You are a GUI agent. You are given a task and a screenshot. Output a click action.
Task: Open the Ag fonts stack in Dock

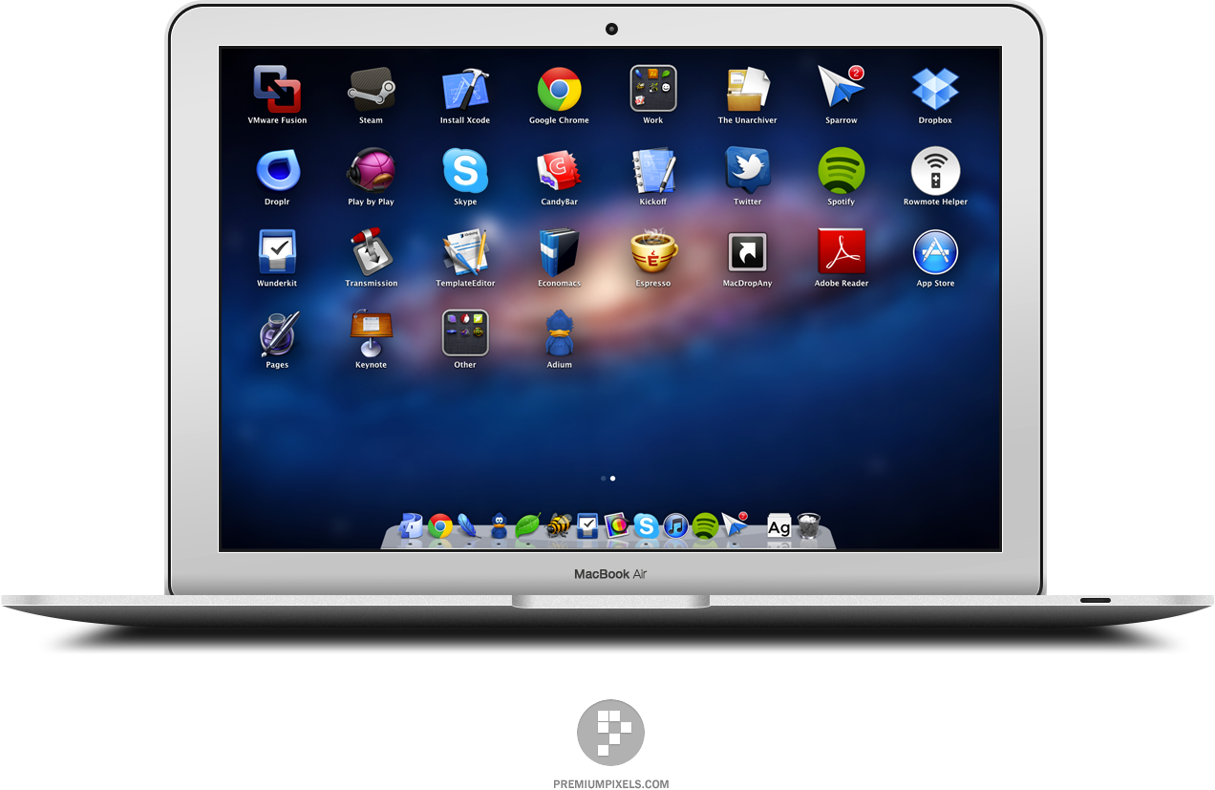pyautogui.click(x=779, y=526)
